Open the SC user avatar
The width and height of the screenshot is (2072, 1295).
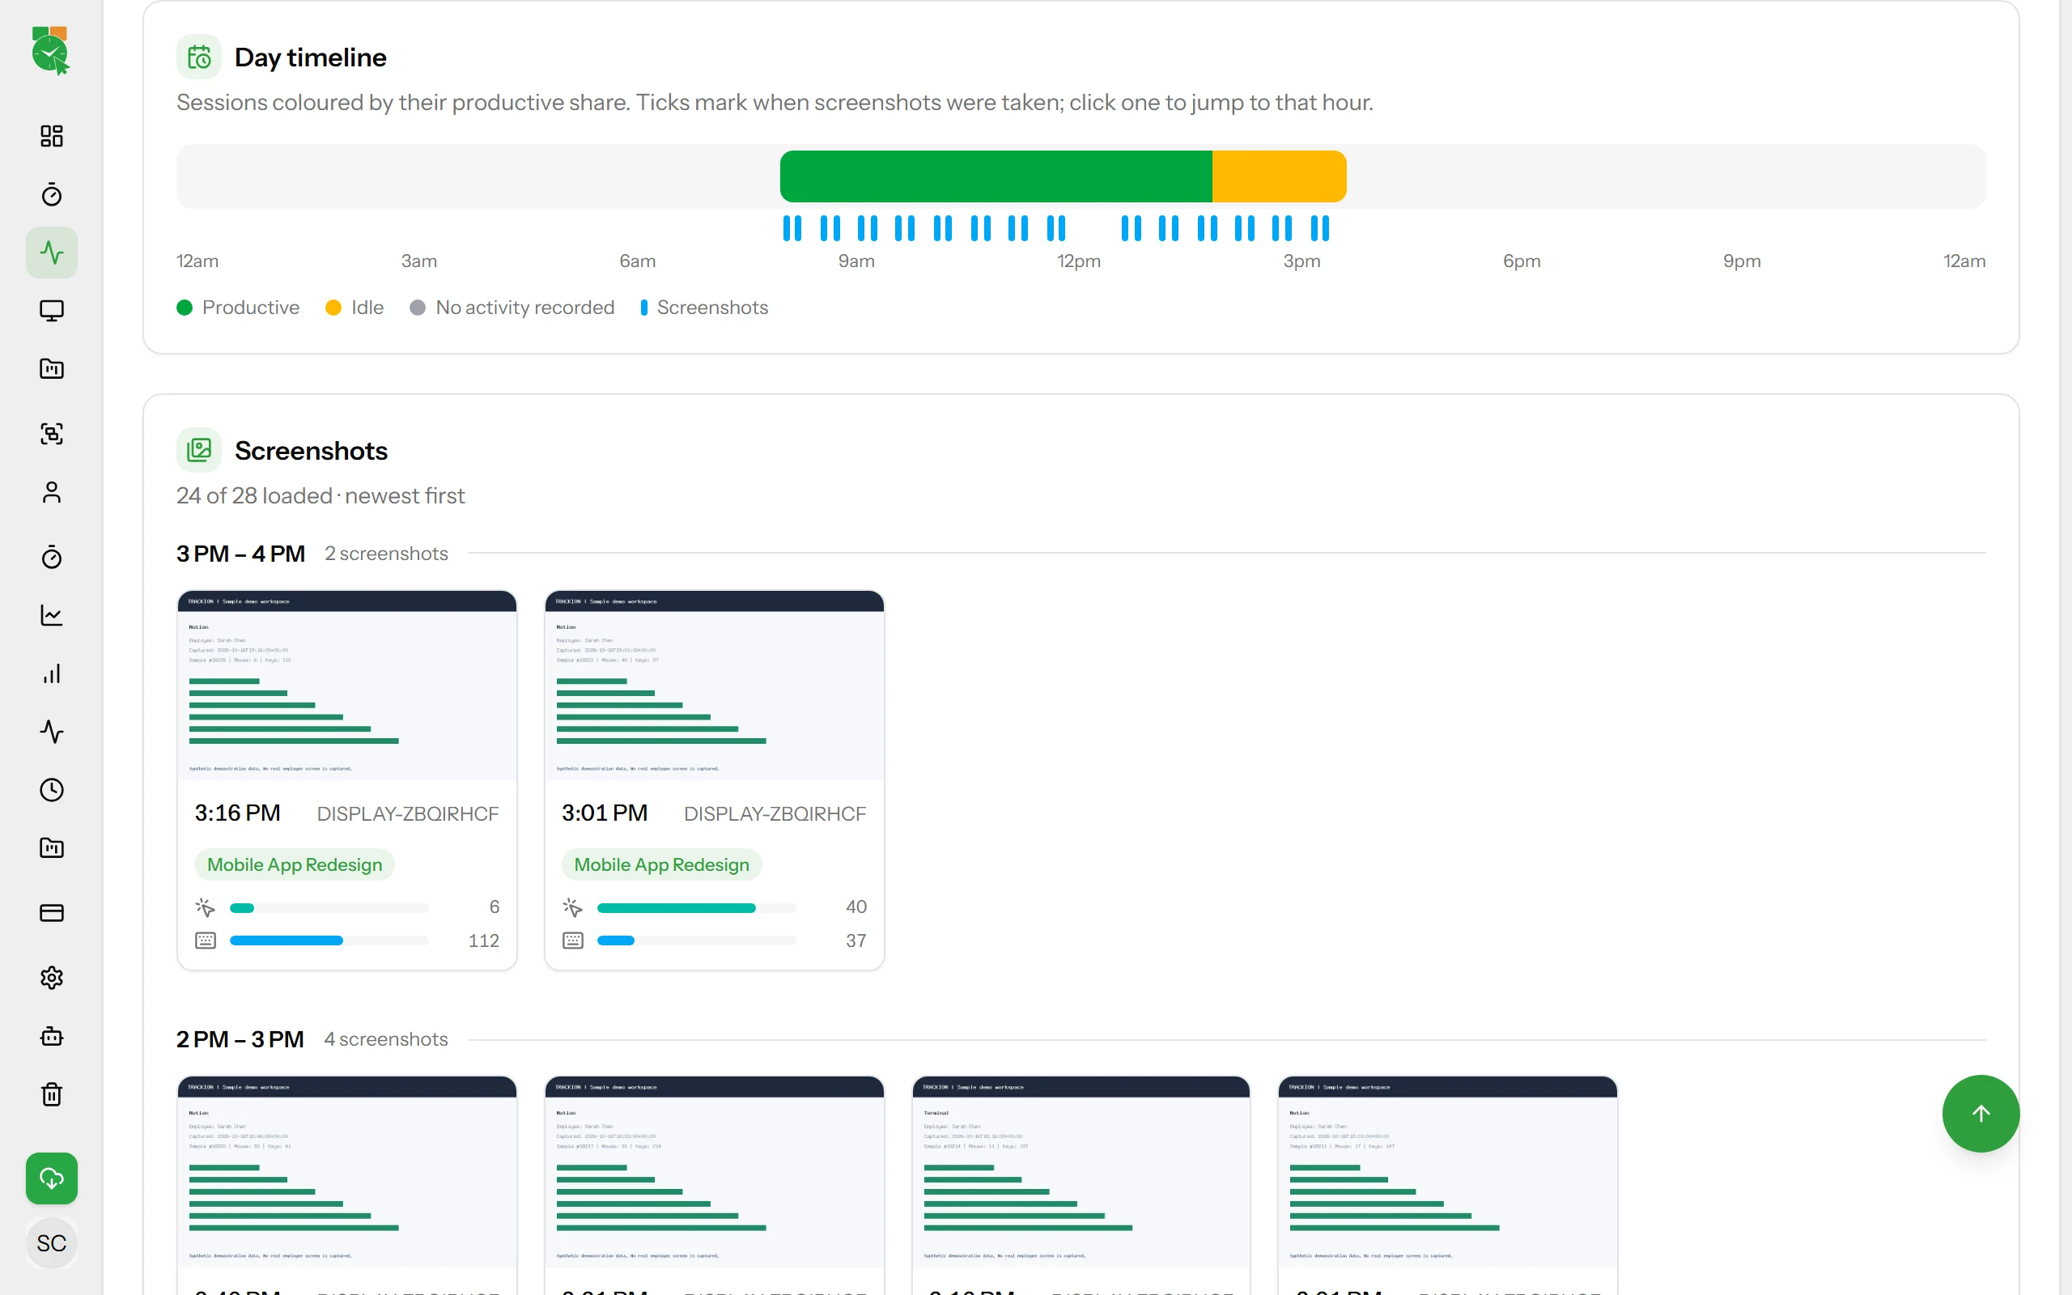(x=51, y=1242)
